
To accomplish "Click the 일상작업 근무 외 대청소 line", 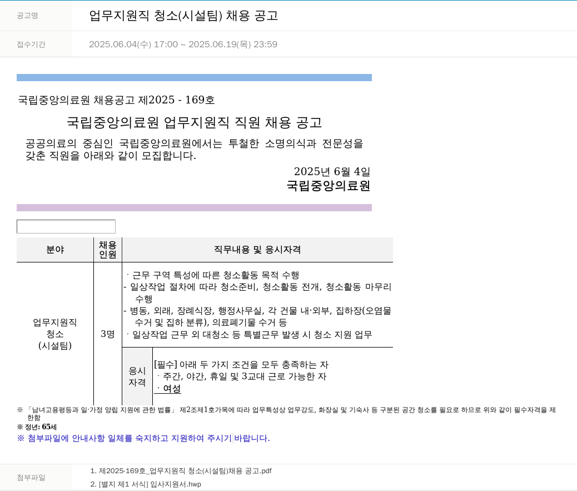I will click(249, 335).
